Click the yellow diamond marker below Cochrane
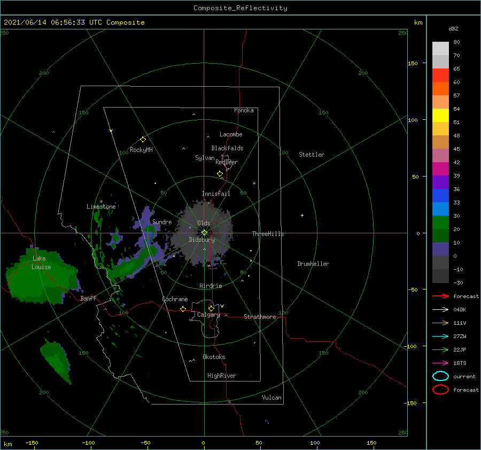 click(x=183, y=309)
